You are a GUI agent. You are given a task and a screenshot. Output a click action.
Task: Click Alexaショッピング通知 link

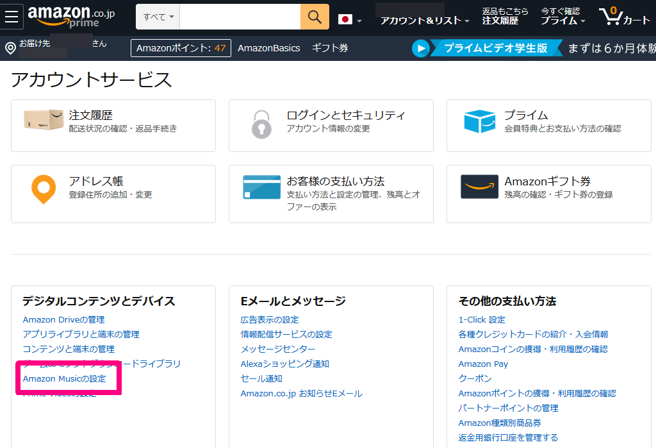pos(285,364)
